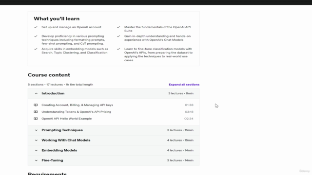The height and width of the screenshot is (175, 312).
Task: Expand the Fine-Tuning section chevron
Action: (x=36, y=160)
